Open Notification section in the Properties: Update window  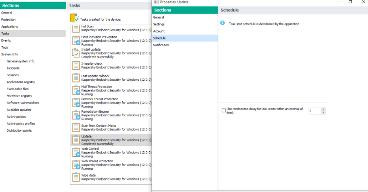tap(185, 45)
